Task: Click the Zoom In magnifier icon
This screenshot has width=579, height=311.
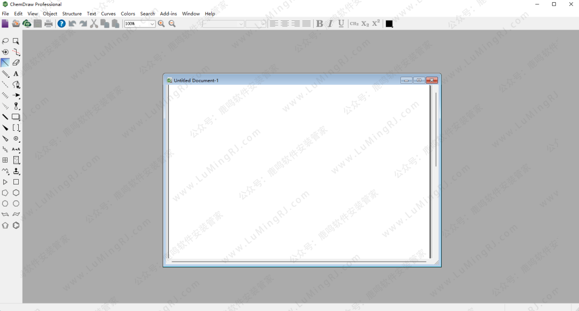Action: tap(161, 24)
